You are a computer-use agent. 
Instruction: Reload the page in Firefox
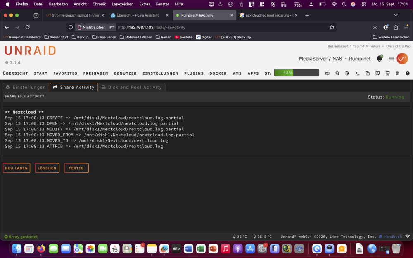(x=27, y=27)
